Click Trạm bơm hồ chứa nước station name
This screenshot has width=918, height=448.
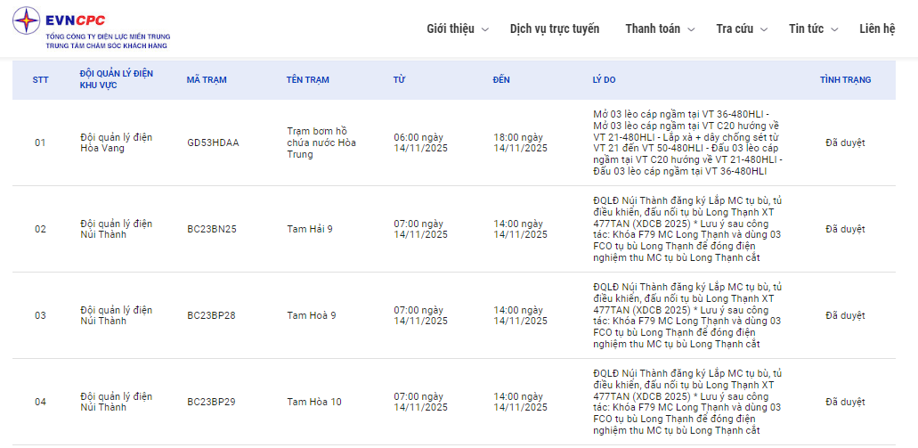coord(321,143)
